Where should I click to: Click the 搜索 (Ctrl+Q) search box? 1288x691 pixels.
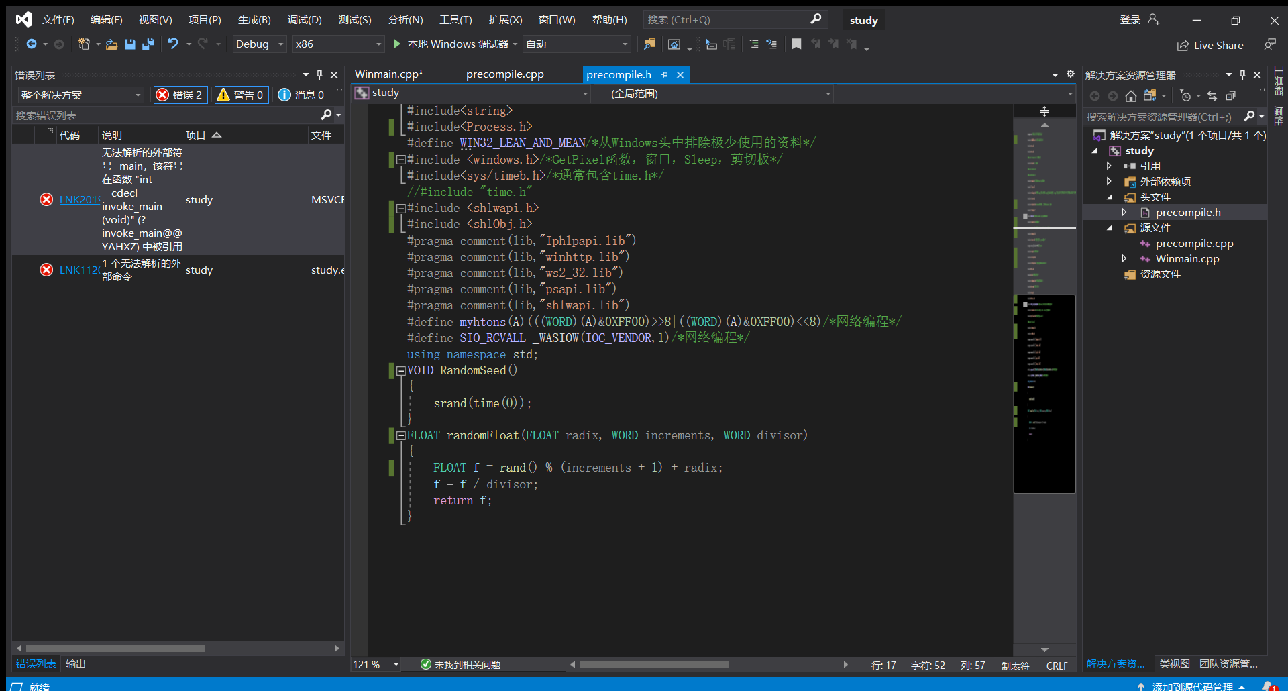coord(735,20)
